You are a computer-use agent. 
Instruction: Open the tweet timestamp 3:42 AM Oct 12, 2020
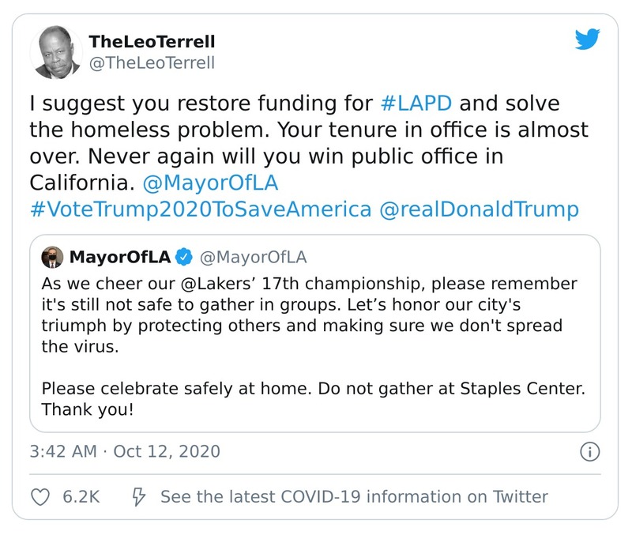(125, 452)
